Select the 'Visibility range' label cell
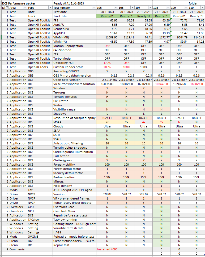The width and height of the screenshot is (205, 257). pos(74,109)
